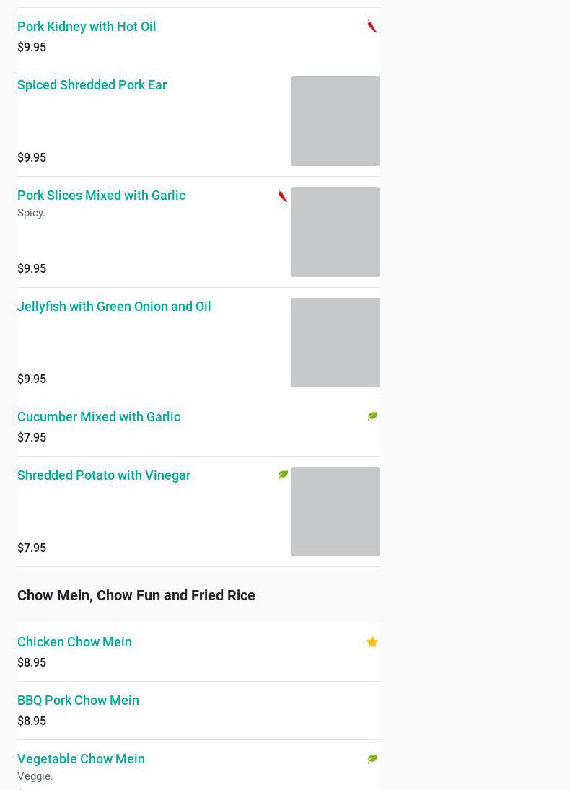Select Pork Slices Mixed with Garlic
Image resolution: width=570 pixels, height=790 pixels.
point(101,196)
